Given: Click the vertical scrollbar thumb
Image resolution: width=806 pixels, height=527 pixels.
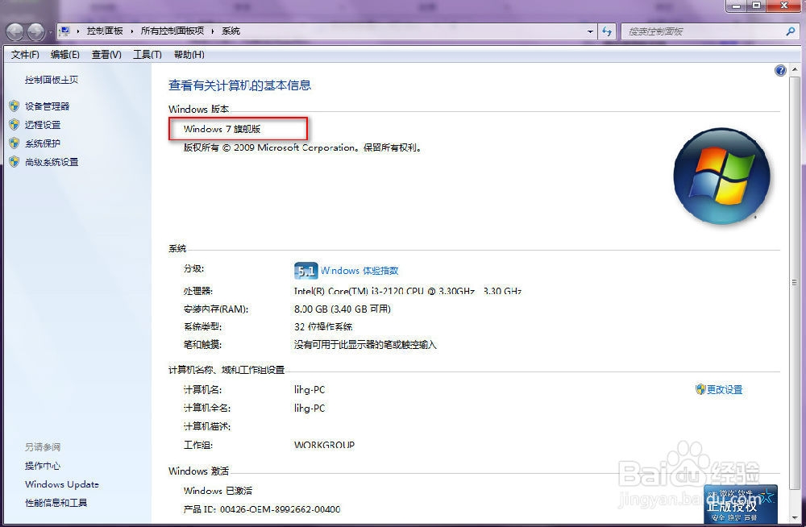Looking at the screenshot, I should [794, 282].
